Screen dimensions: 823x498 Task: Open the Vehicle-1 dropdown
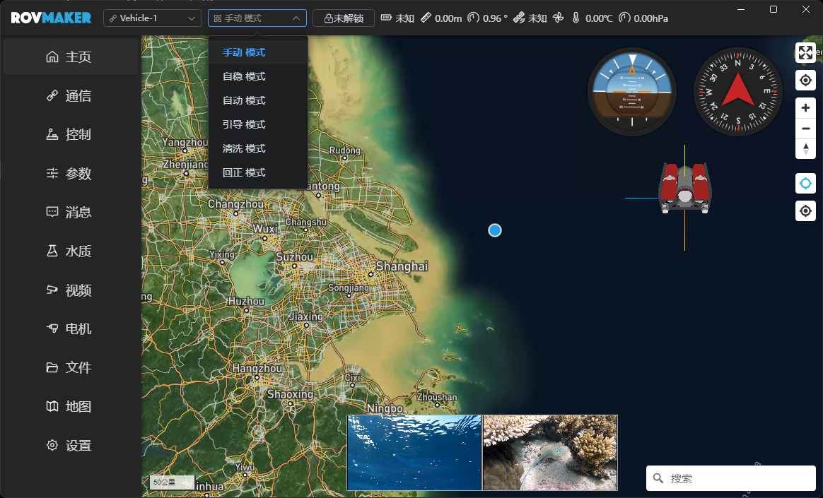[153, 18]
